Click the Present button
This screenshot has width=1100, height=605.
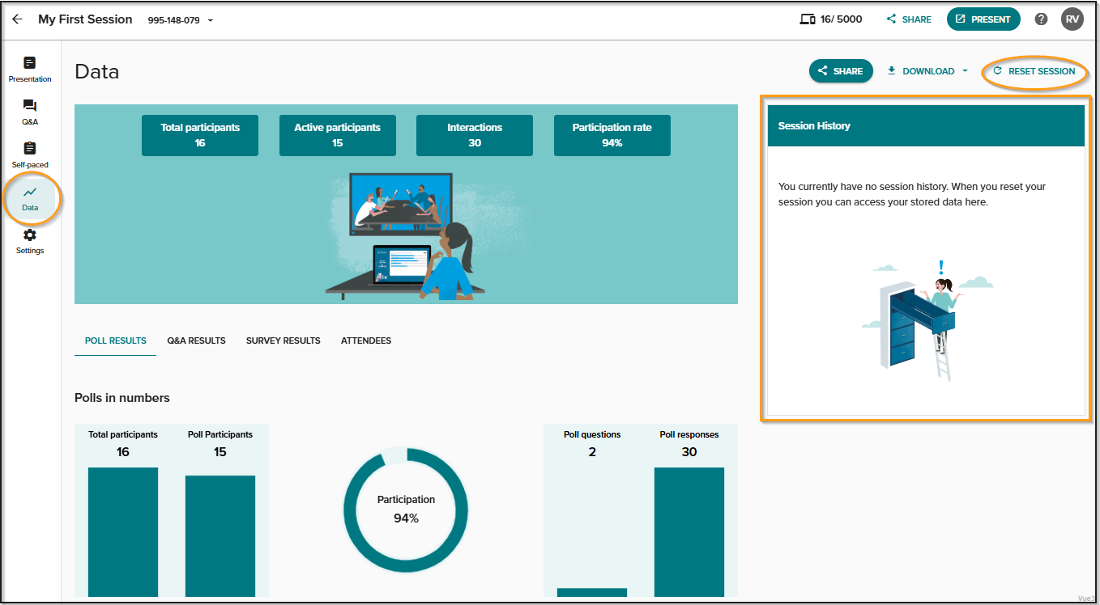click(983, 19)
